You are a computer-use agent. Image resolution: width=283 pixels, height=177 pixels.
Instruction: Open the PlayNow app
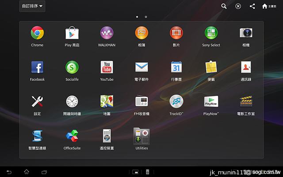[211, 101]
